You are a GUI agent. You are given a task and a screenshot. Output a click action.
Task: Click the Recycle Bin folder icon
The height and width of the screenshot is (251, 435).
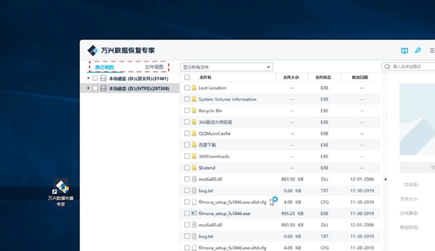[x=194, y=111]
